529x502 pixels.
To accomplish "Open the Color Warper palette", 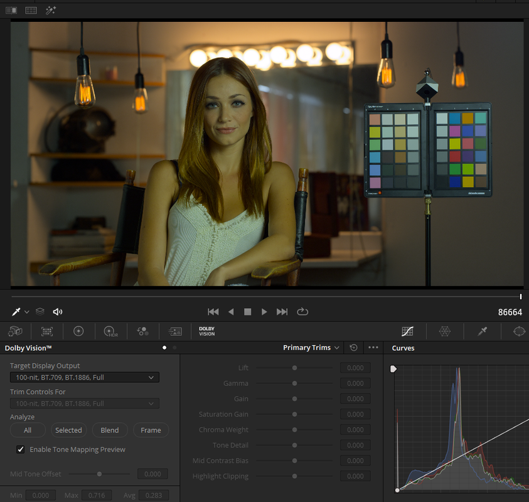I will coord(445,331).
